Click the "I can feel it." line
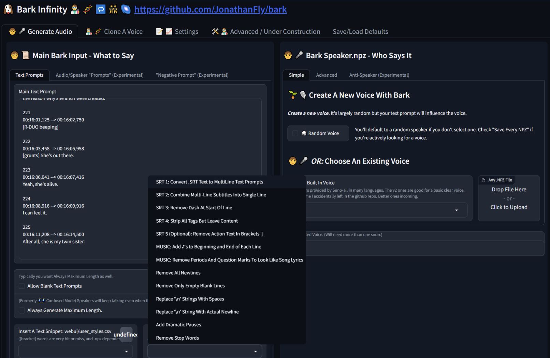The width and height of the screenshot is (550, 358). (x=35, y=213)
